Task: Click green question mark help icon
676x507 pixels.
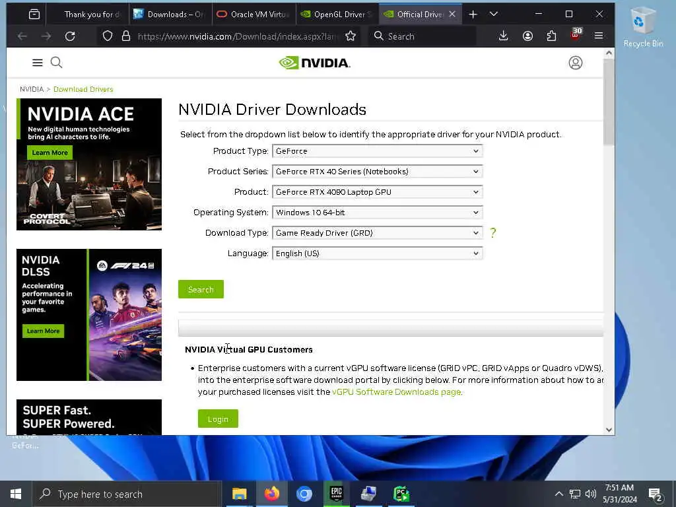Action: click(x=492, y=233)
